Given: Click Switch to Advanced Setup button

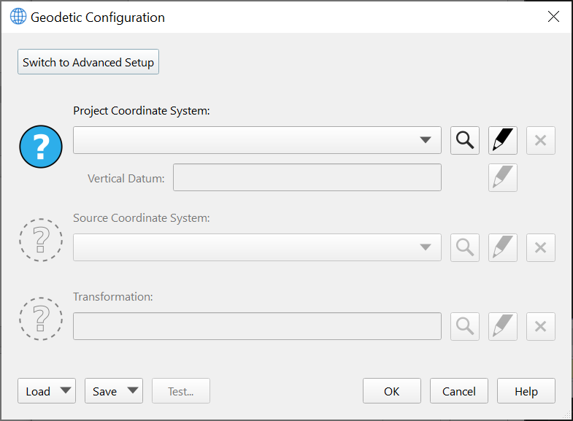Looking at the screenshot, I should pos(88,62).
